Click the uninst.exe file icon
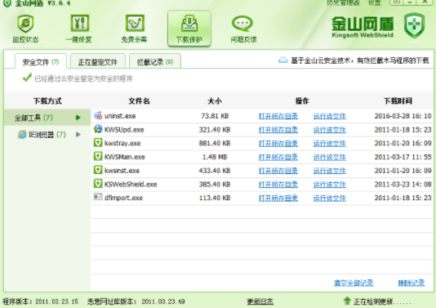Screen dimensions: 436x308 pyautogui.click(x=98, y=115)
